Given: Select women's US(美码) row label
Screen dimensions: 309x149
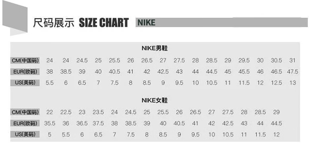Looking at the screenshot, I should pyautogui.click(x=25, y=134).
